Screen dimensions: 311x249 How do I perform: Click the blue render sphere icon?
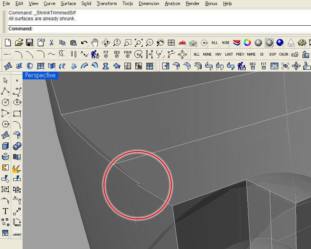click(280, 42)
